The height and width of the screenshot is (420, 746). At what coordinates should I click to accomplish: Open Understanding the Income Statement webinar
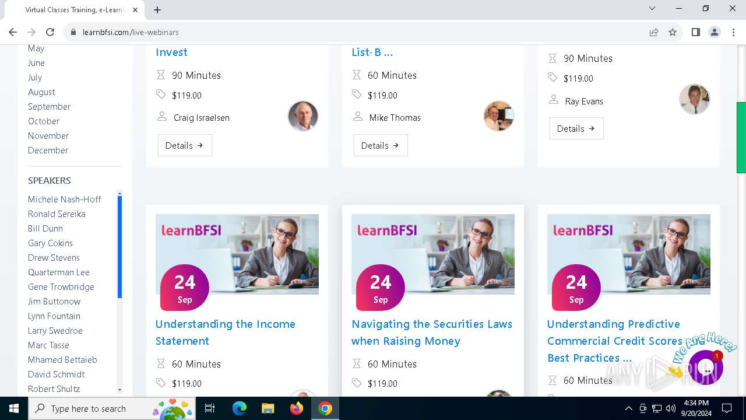(226, 332)
